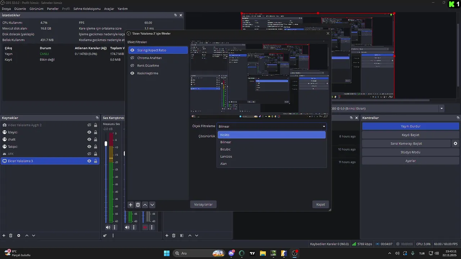Open the Sahne Koleksiyonu menu
461x259 pixels.
tap(87, 9)
